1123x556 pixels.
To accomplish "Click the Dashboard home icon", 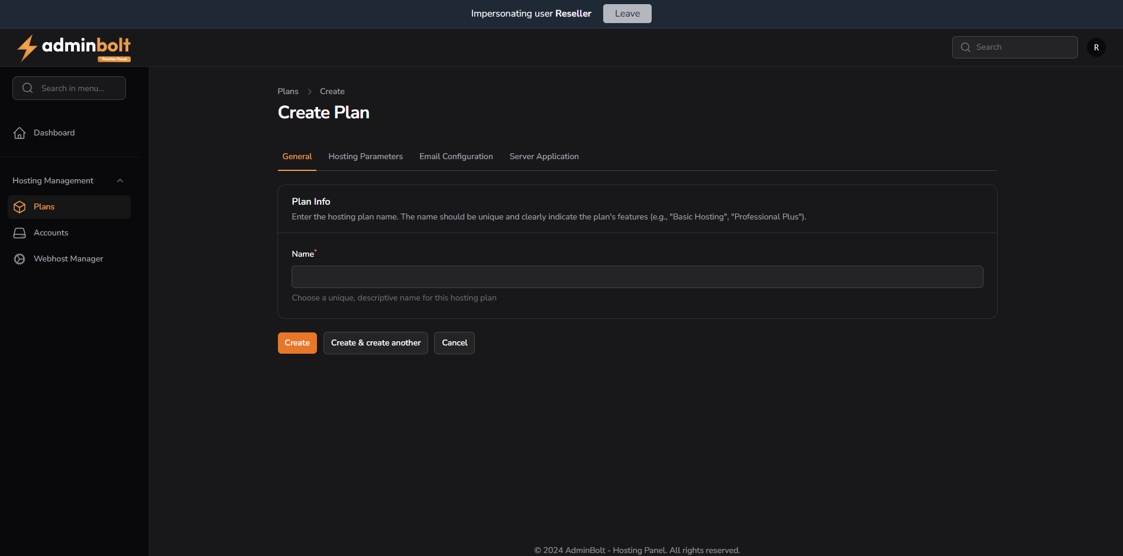I will click(x=20, y=133).
